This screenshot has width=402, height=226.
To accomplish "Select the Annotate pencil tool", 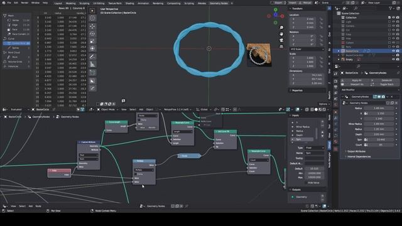I will pos(92,56).
